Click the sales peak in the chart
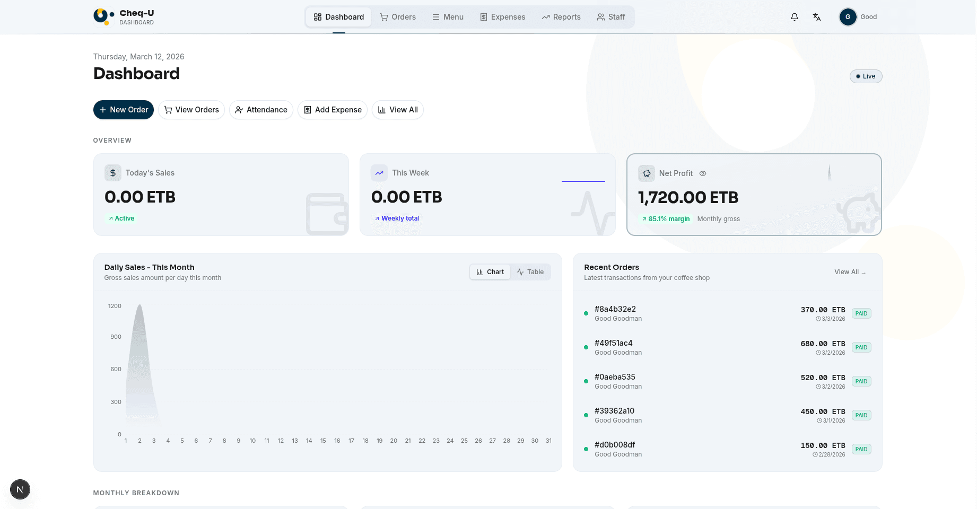977x509 pixels. pyautogui.click(x=139, y=306)
